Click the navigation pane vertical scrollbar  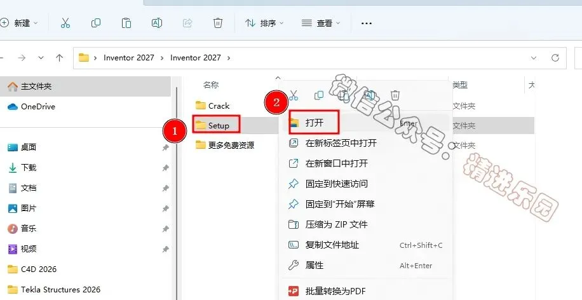[x=177, y=193]
